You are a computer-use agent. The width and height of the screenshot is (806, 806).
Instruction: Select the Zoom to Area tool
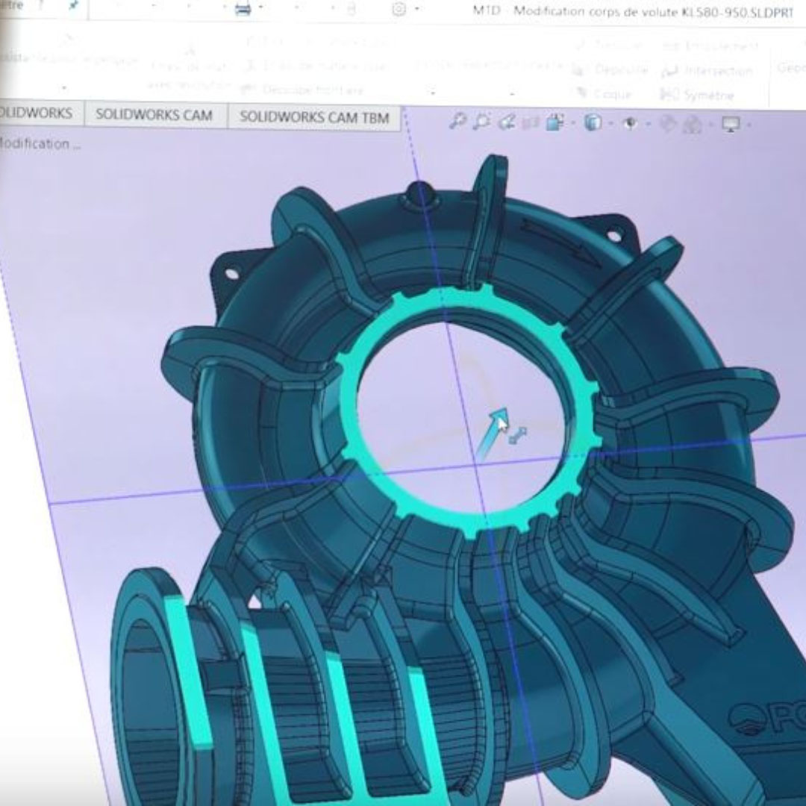point(482,121)
